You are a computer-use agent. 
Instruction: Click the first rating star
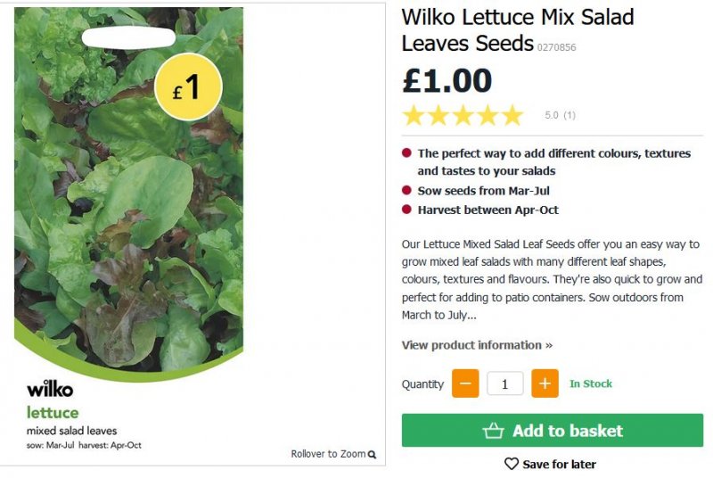pos(414,115)
